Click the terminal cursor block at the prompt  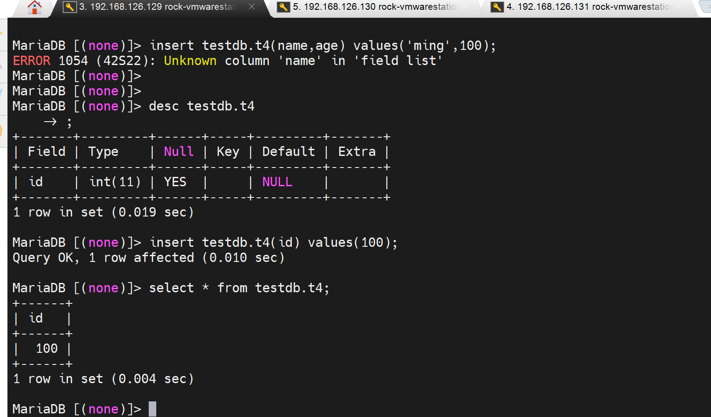[152, 409]
